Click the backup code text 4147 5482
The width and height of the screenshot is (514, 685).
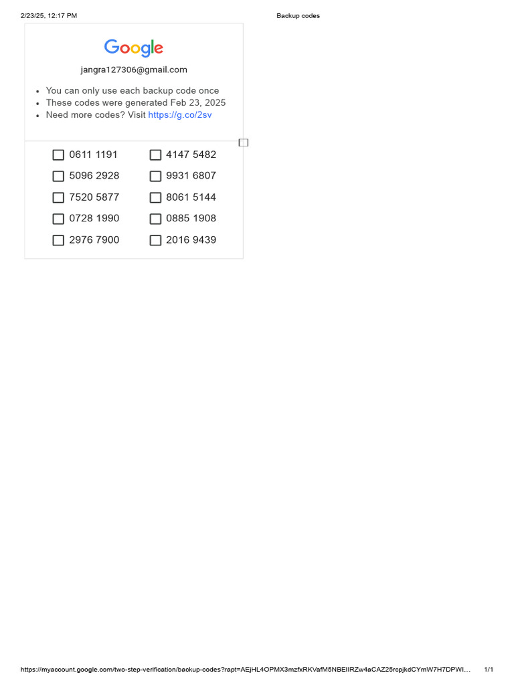tap(191, 155)
